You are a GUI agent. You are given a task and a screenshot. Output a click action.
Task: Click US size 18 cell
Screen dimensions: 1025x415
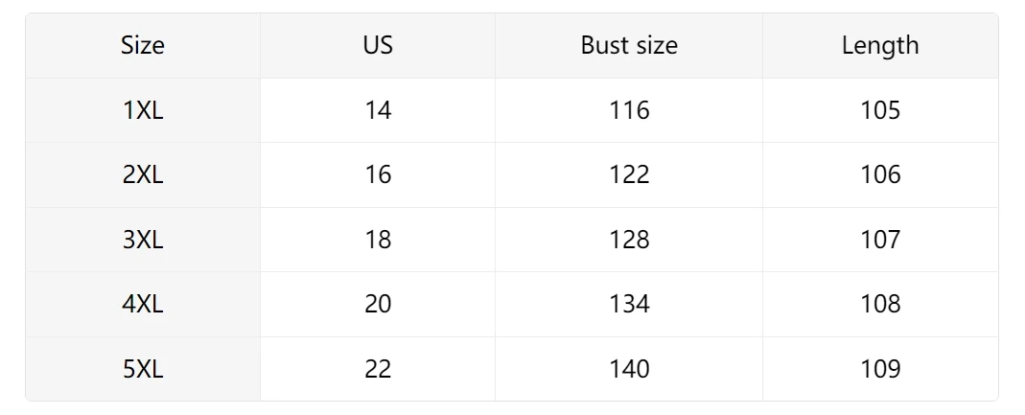click(378, 240)
